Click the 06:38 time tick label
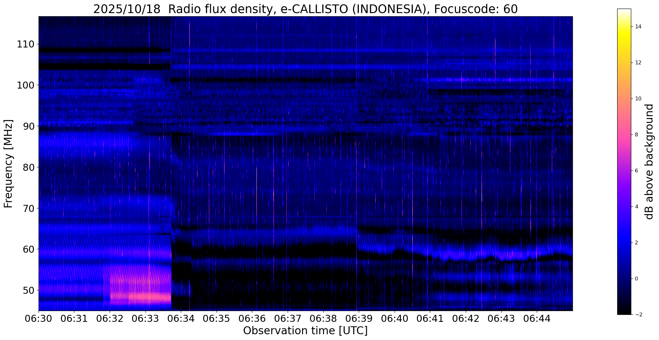The image size is (659, 340). pos(323,319)
